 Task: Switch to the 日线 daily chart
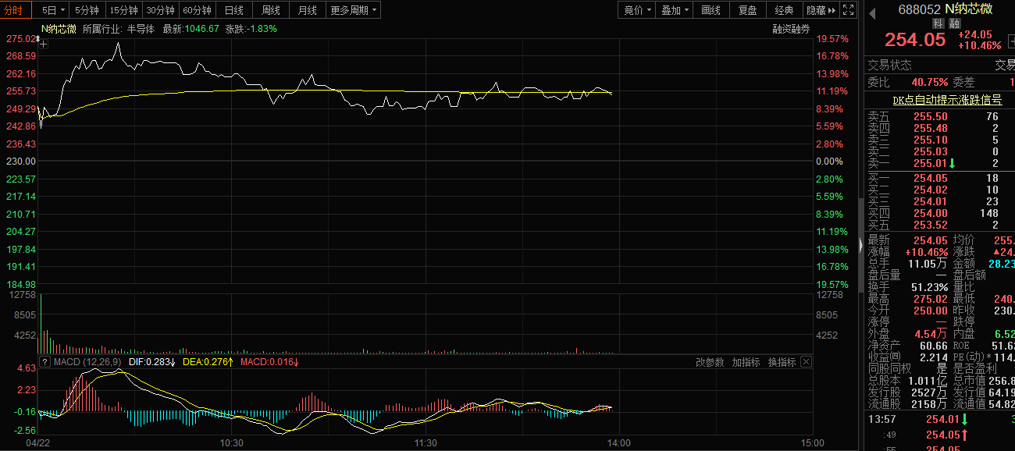tap(233, 10)
